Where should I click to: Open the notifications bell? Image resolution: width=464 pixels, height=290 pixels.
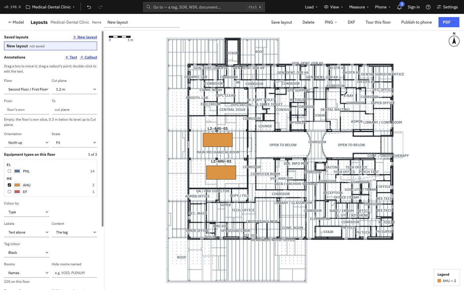click(x=399, y=7)
